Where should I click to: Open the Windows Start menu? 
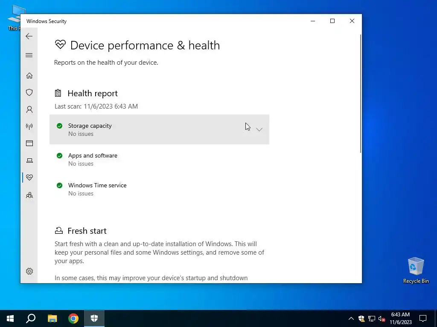tap(10, 318)
